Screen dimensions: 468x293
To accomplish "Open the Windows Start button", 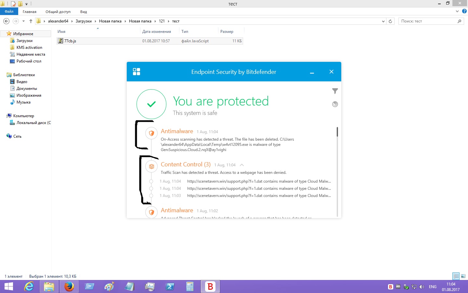I will pos(9,287).
